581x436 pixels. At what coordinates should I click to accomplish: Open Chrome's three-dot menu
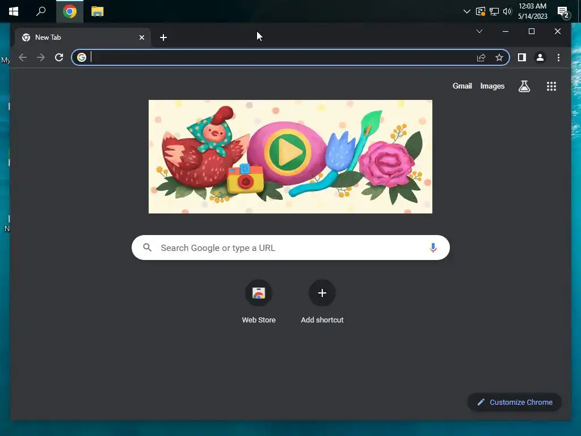(x=558, y=57)
